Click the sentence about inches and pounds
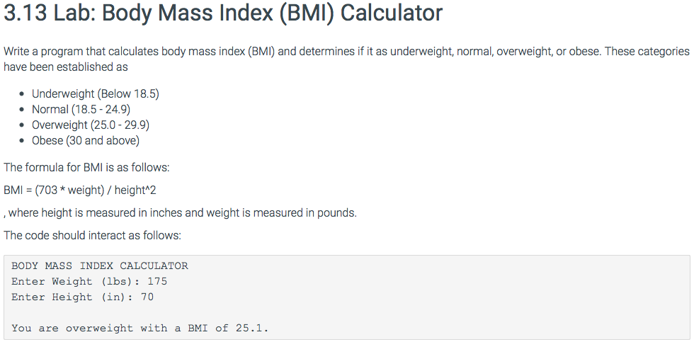The height and width of the screenshot is (342, 694). point(180,213)
